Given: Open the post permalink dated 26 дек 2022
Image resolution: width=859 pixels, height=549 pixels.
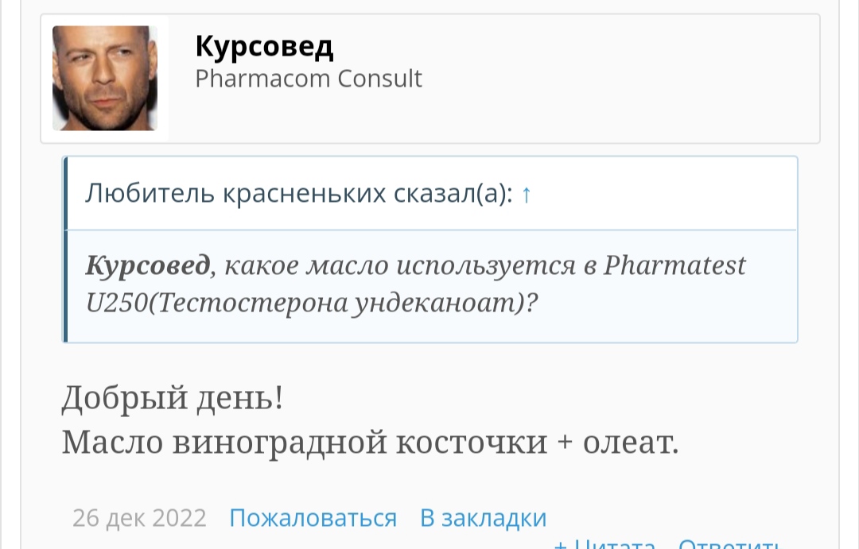Looking at the screenshot, I should click(x=139, y=518).
